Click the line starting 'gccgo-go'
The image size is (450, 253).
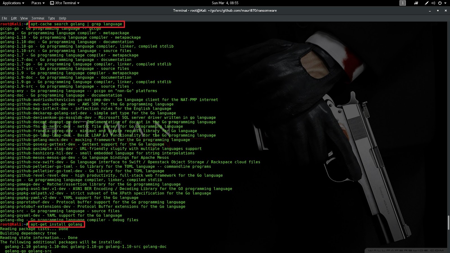(51, 29)
